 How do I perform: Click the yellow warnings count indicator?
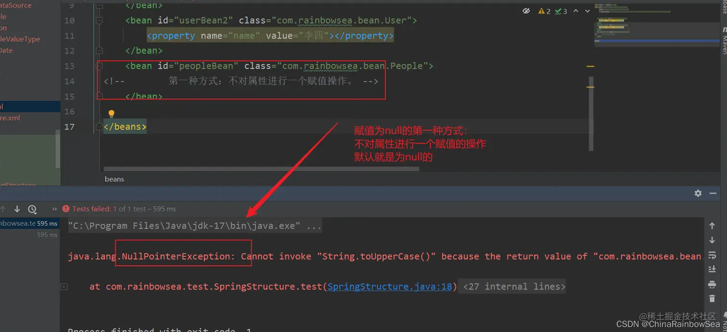544,11
